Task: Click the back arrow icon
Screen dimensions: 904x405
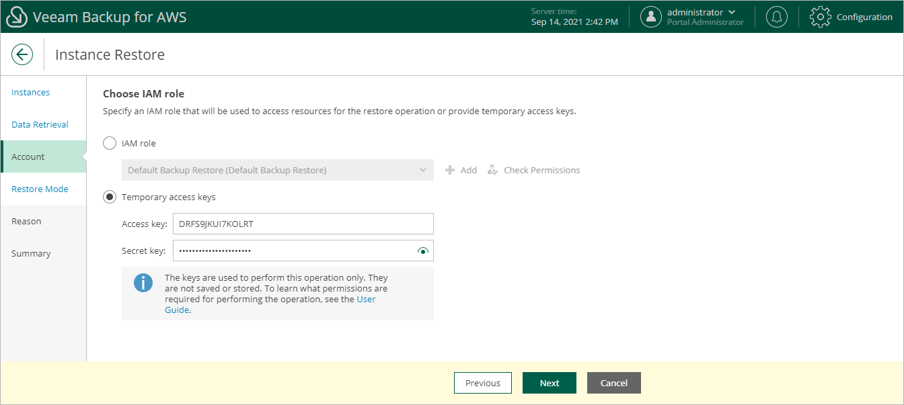Action: [x=22, y=54]
